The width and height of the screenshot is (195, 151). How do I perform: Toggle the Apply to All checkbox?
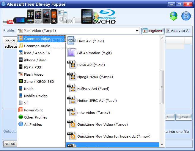[x=168, y=31]
